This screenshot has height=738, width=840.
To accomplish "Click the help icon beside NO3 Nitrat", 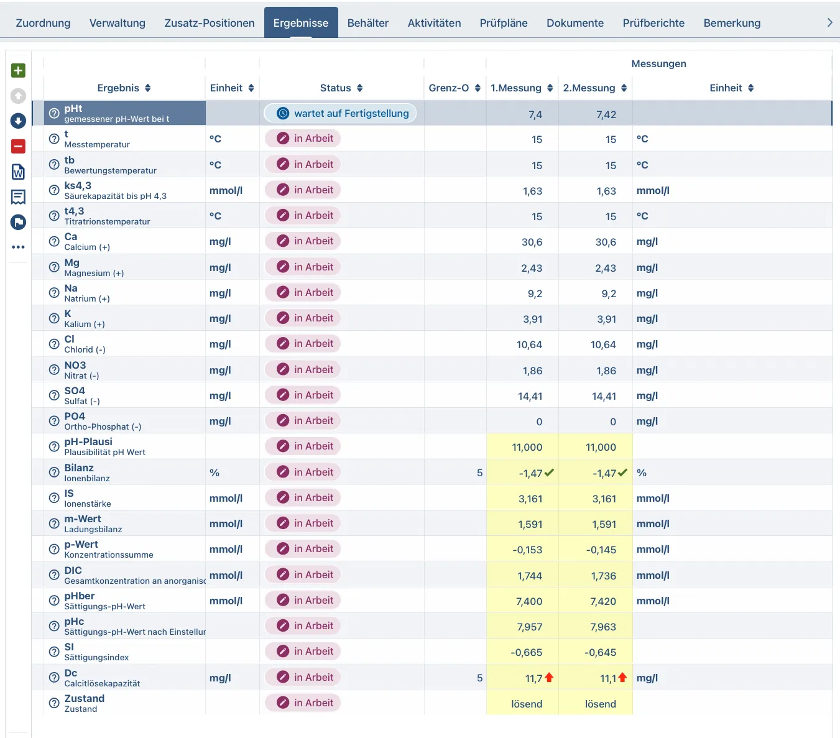I will tap(54, 370).
